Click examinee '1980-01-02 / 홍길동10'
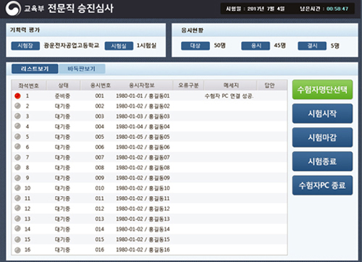 [143, 188]
